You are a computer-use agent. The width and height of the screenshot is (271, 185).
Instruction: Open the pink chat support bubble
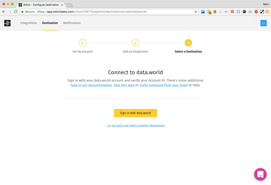pos(260,174)
